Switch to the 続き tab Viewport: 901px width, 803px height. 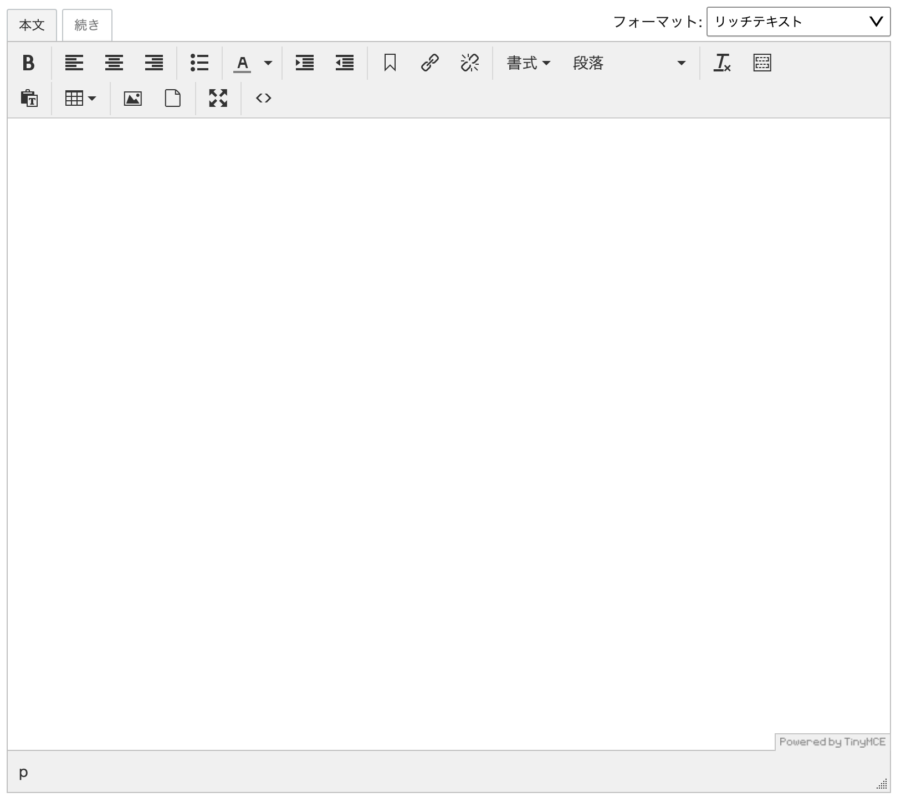pyautogui.click(x=87, y=25)
